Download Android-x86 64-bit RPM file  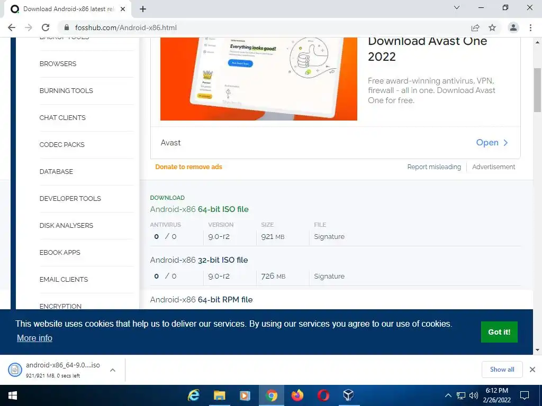[201, 300]
